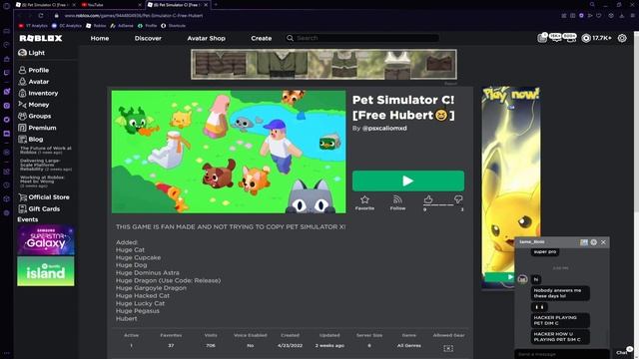Viewport: 639px width, 359px height.
Task: Click the message 'nobody answers me these days lol'
Action: tap(560, 293)
